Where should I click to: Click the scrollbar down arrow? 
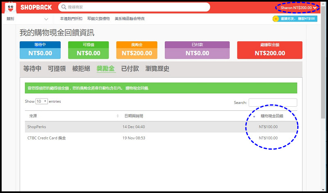323,189
